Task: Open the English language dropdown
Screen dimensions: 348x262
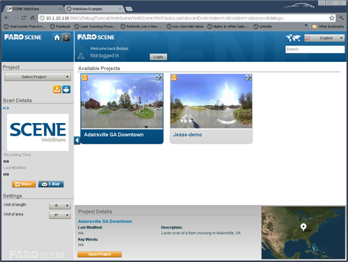Action: coord(324,38)
